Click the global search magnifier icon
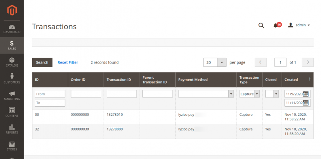Viewport: 321px width, 159px height. tap(261, 25)
